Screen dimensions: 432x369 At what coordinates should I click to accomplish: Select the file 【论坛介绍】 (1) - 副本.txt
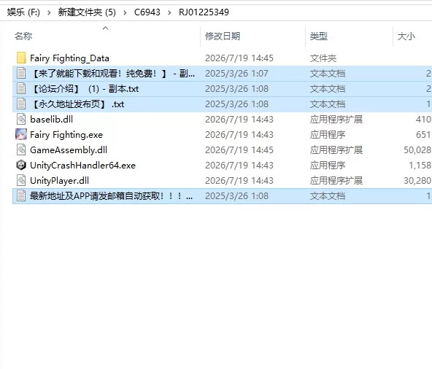click(85, 89)
